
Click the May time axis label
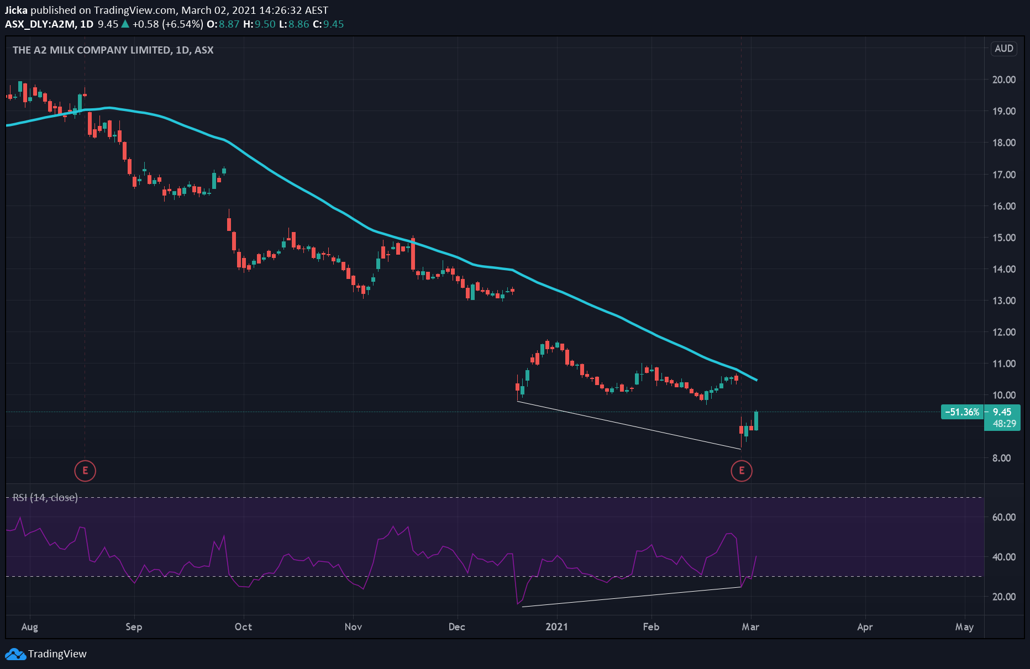(x=964, y=627)
